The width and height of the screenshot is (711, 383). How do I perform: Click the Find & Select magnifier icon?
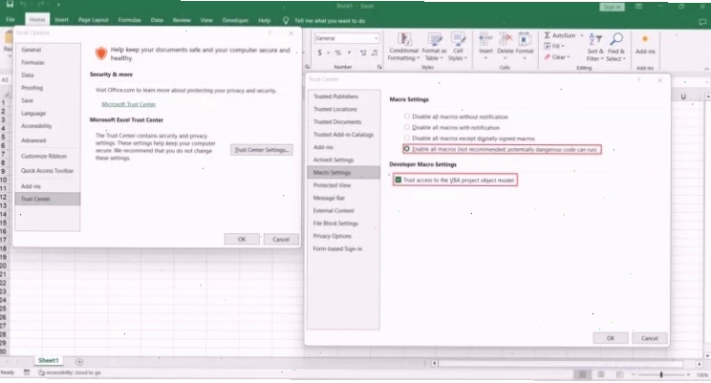click(x=615, y=39)
